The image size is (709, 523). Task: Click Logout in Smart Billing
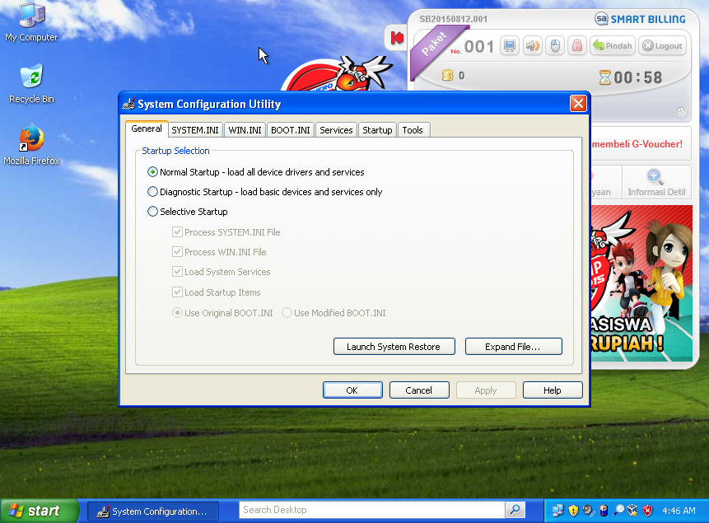point(662,45)
